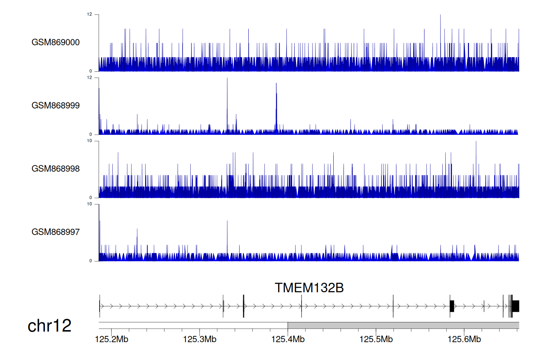Click the 125.2Mb axis tick label

(x=112, y=340)
